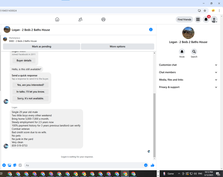Open the account profile avatar menu
Viewport: 223px width, 177px height.
point(214,20)
